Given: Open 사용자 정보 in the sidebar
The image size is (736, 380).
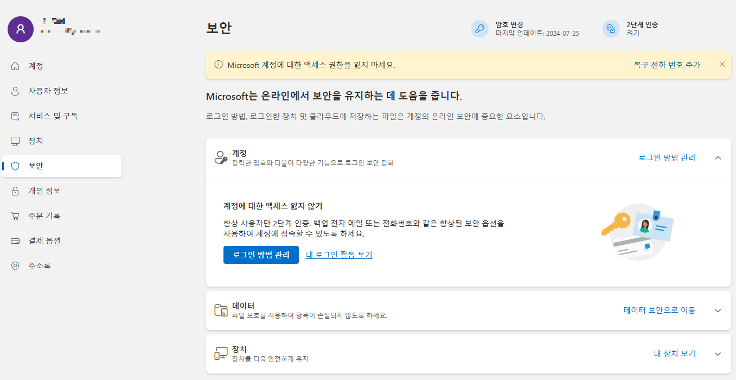Looking at the screenshot, I should pos(62,91).
